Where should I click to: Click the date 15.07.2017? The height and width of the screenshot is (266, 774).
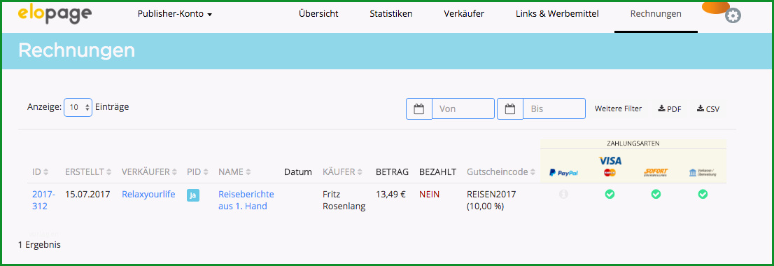(88, 195)
